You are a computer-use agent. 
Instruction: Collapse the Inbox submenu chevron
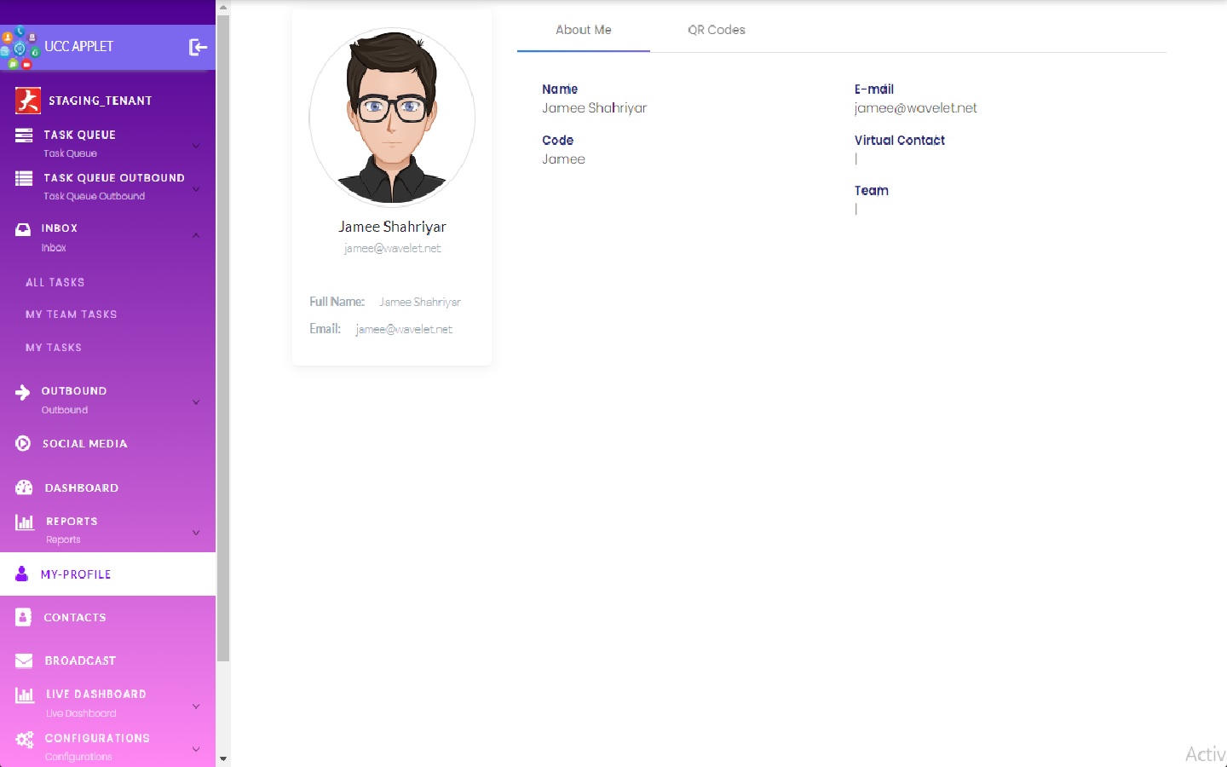coord(196,235)
